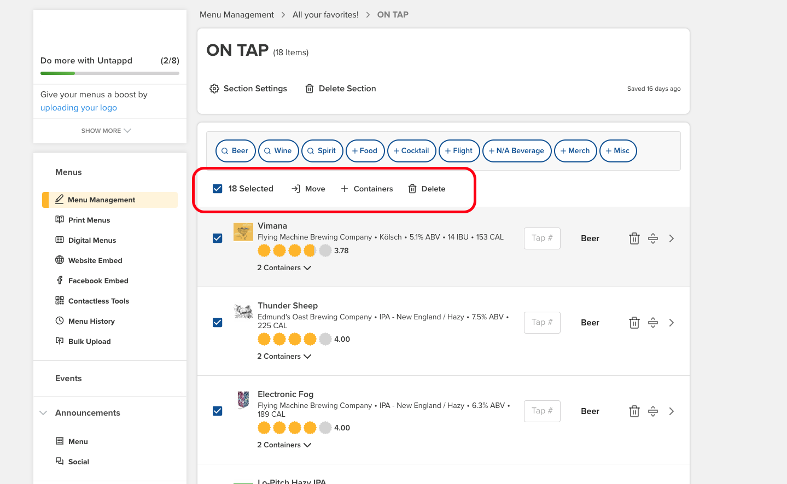Screen dimensions: 787x484
Task: Add a Cocktail item
Action: (412, 151)
